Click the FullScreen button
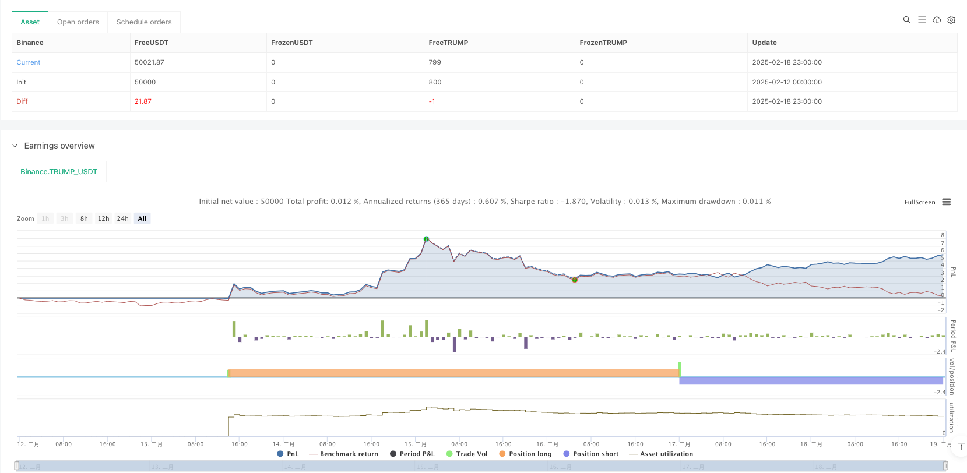The width and height of the screenshot is (967, 473). point(919,202)
